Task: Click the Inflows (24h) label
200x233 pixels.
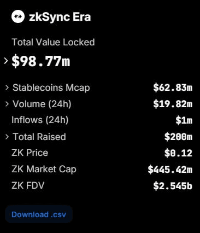Action: point(40,120)
